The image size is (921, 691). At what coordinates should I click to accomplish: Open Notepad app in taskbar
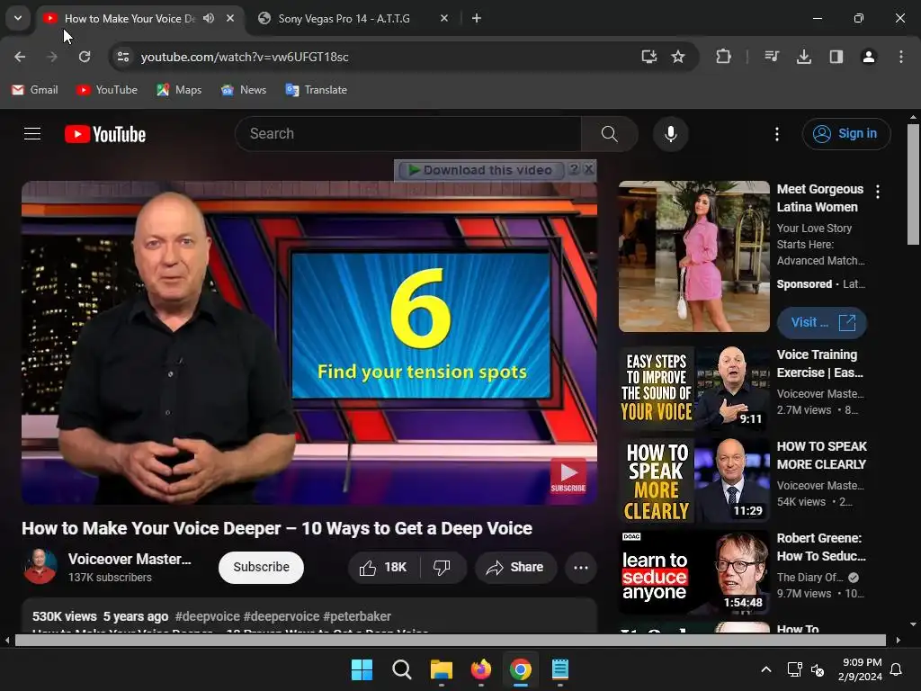(x=560, y=669)
